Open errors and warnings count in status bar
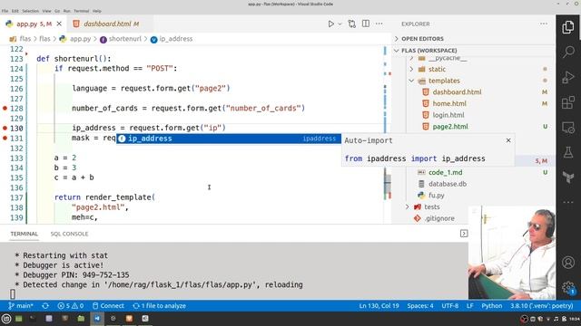This screenshot has height=326, width=581. click(x=71, y=306)
